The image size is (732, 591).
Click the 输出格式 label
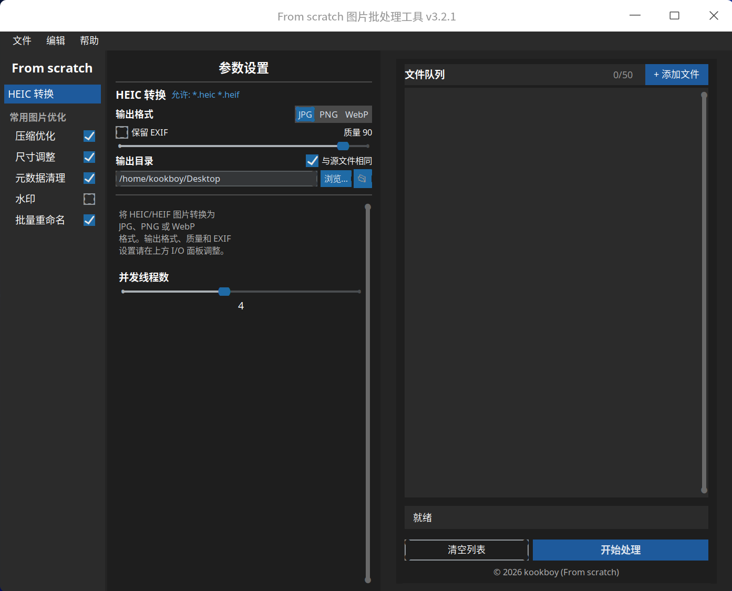click(x=135, y=114)
